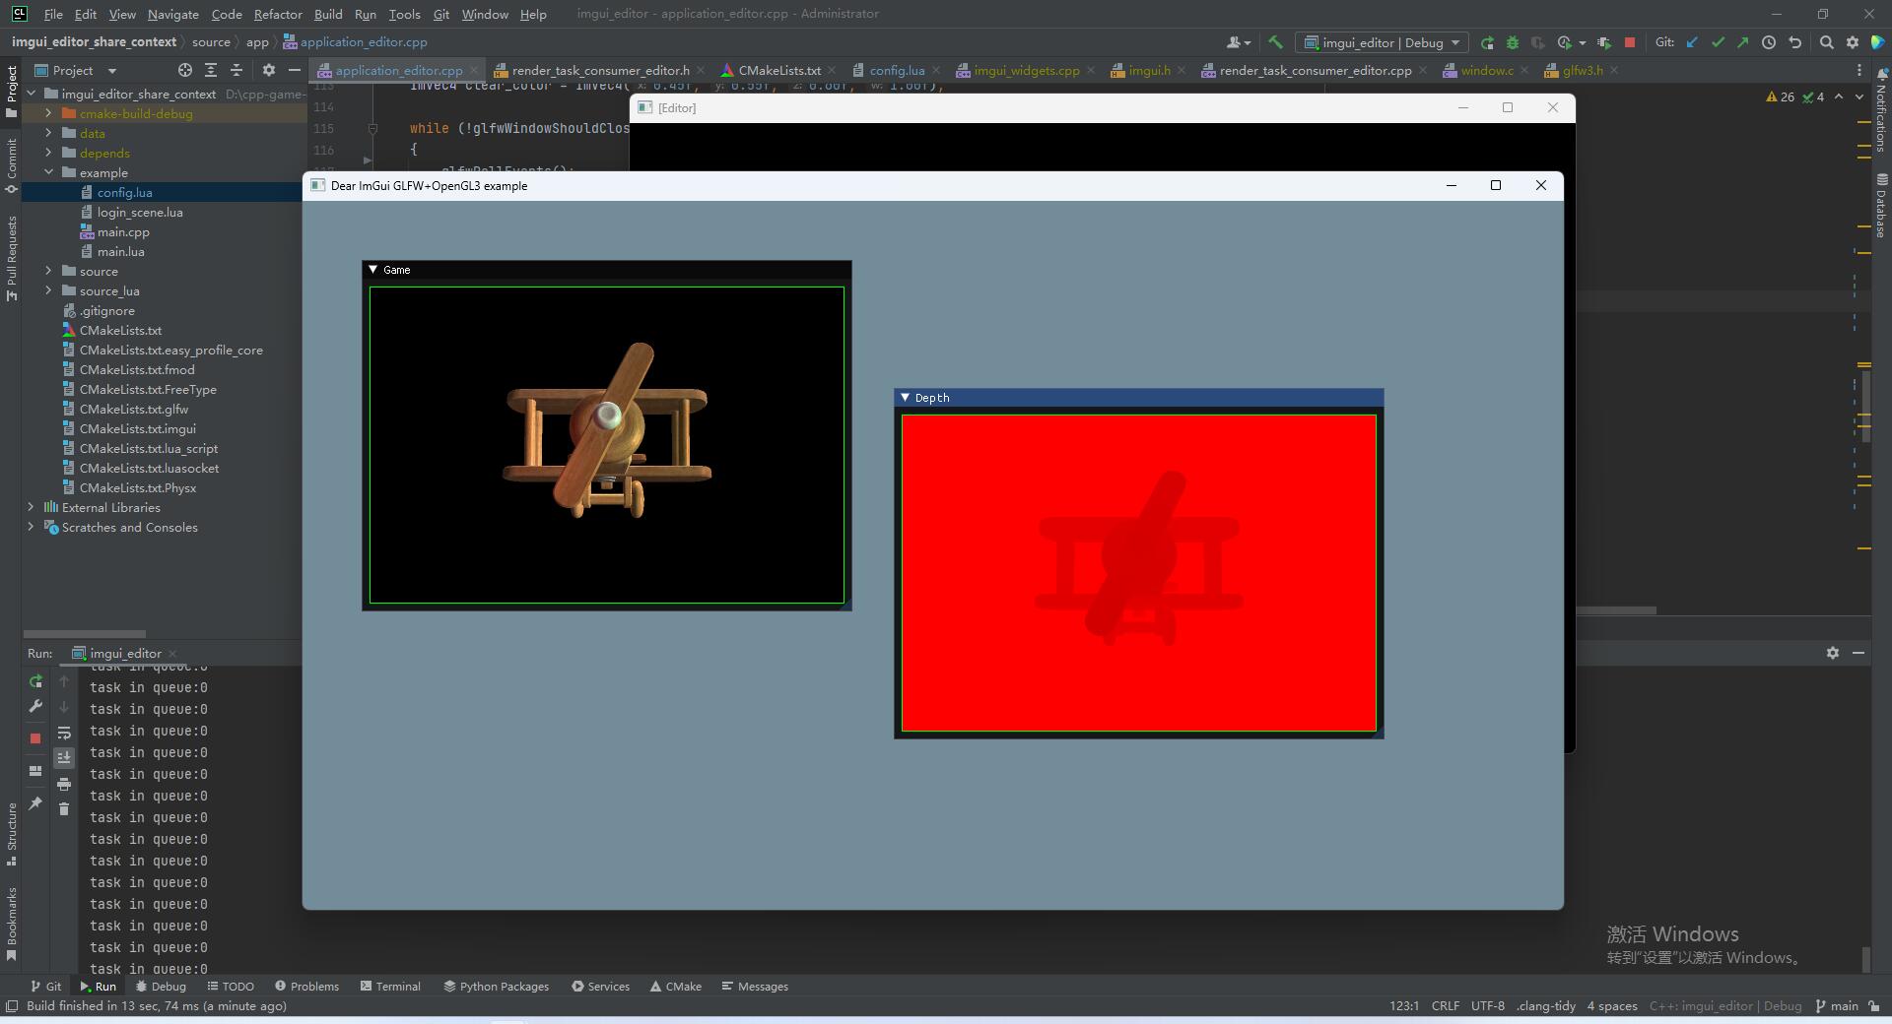Toggle scroll to end in Run console
Viewport: 1892px width, 1024px height.
pos(64,757)
